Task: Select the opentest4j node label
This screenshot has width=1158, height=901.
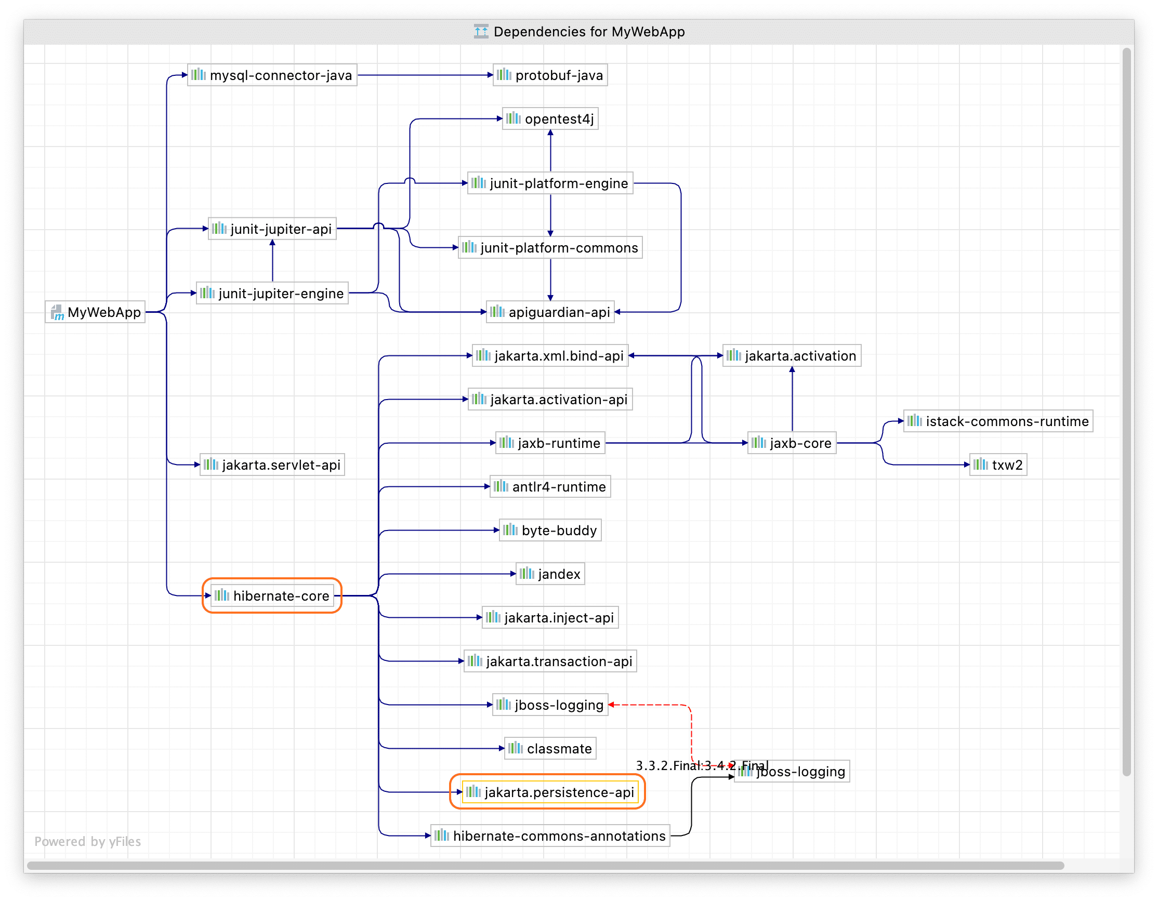Action: (559, 118)
